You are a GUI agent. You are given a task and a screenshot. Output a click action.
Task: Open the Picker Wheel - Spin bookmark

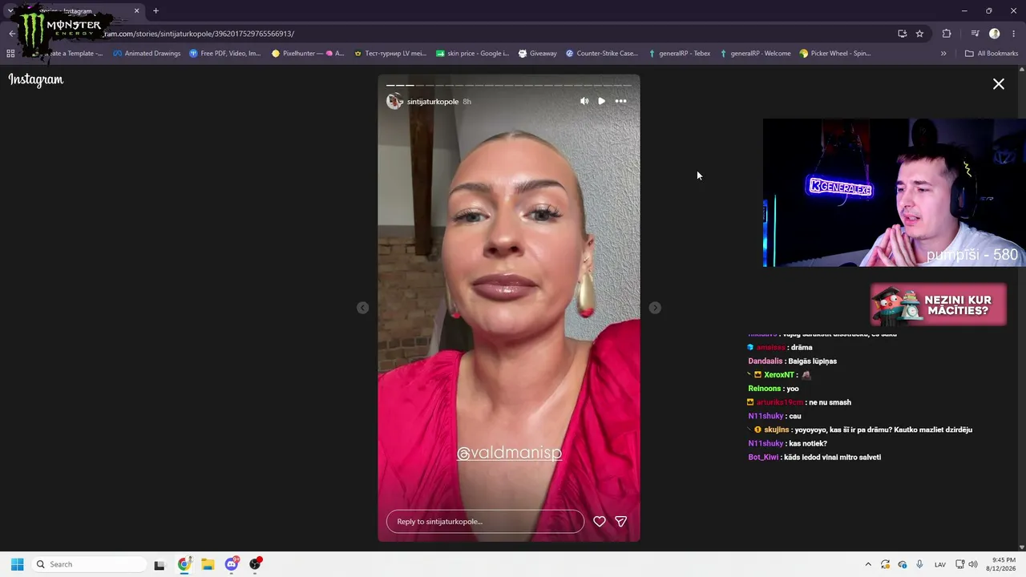835,54
